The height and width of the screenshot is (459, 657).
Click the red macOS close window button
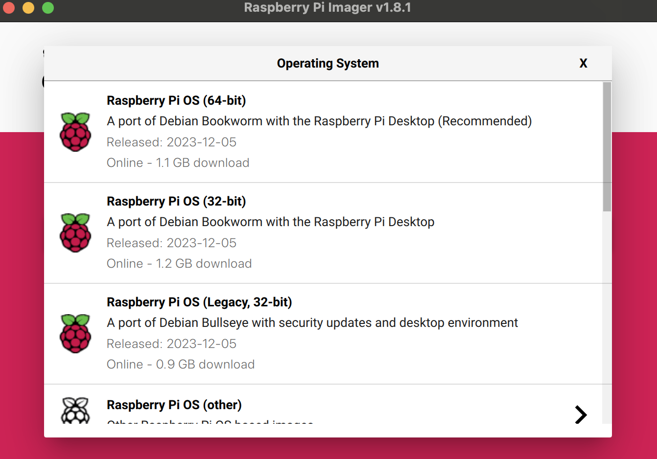[x=9, y=8]
